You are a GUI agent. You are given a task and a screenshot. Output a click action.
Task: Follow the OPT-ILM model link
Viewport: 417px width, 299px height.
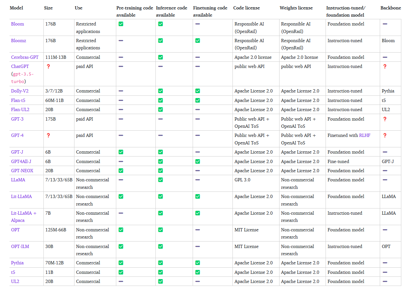click(20, 246)
